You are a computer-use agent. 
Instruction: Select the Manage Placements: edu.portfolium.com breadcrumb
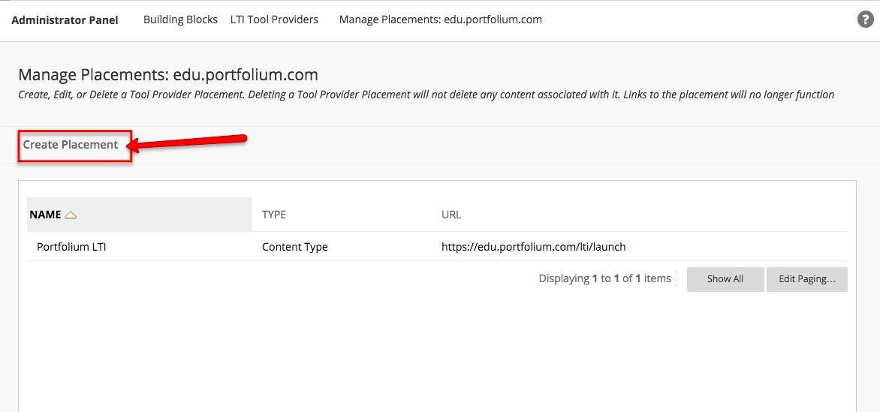click(440, 20)
